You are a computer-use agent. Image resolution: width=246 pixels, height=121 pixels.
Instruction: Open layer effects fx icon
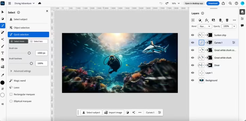pyautogui.click(x=207, y=20)
